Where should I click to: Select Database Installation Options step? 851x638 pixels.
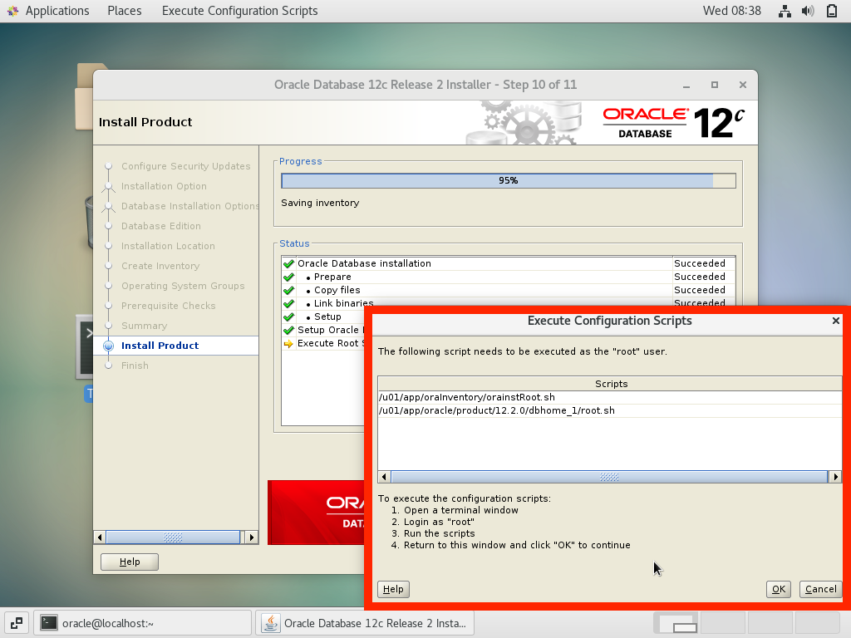pos(190,206)
